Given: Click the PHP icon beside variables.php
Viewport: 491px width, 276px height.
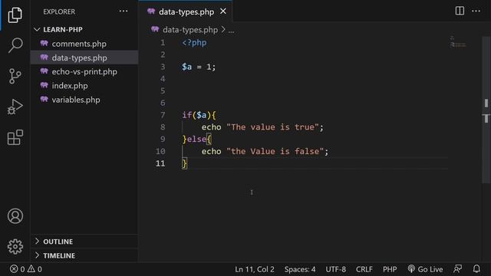Looking at the screenshot, I should [x=44, y=99].
